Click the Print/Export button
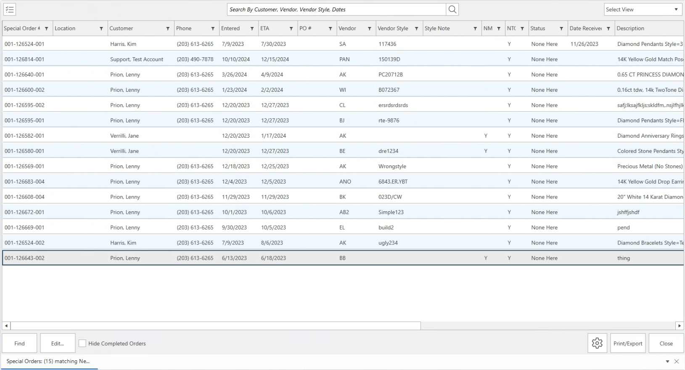Viewport: 685px width, 370px height. 628,343
